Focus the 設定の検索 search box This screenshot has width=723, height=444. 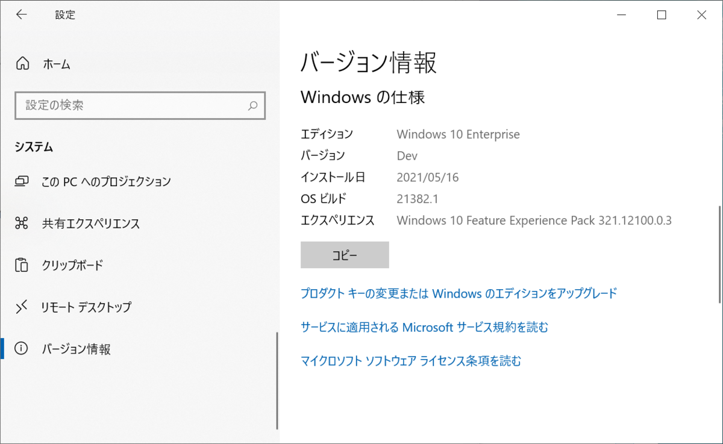pos(140,105)
